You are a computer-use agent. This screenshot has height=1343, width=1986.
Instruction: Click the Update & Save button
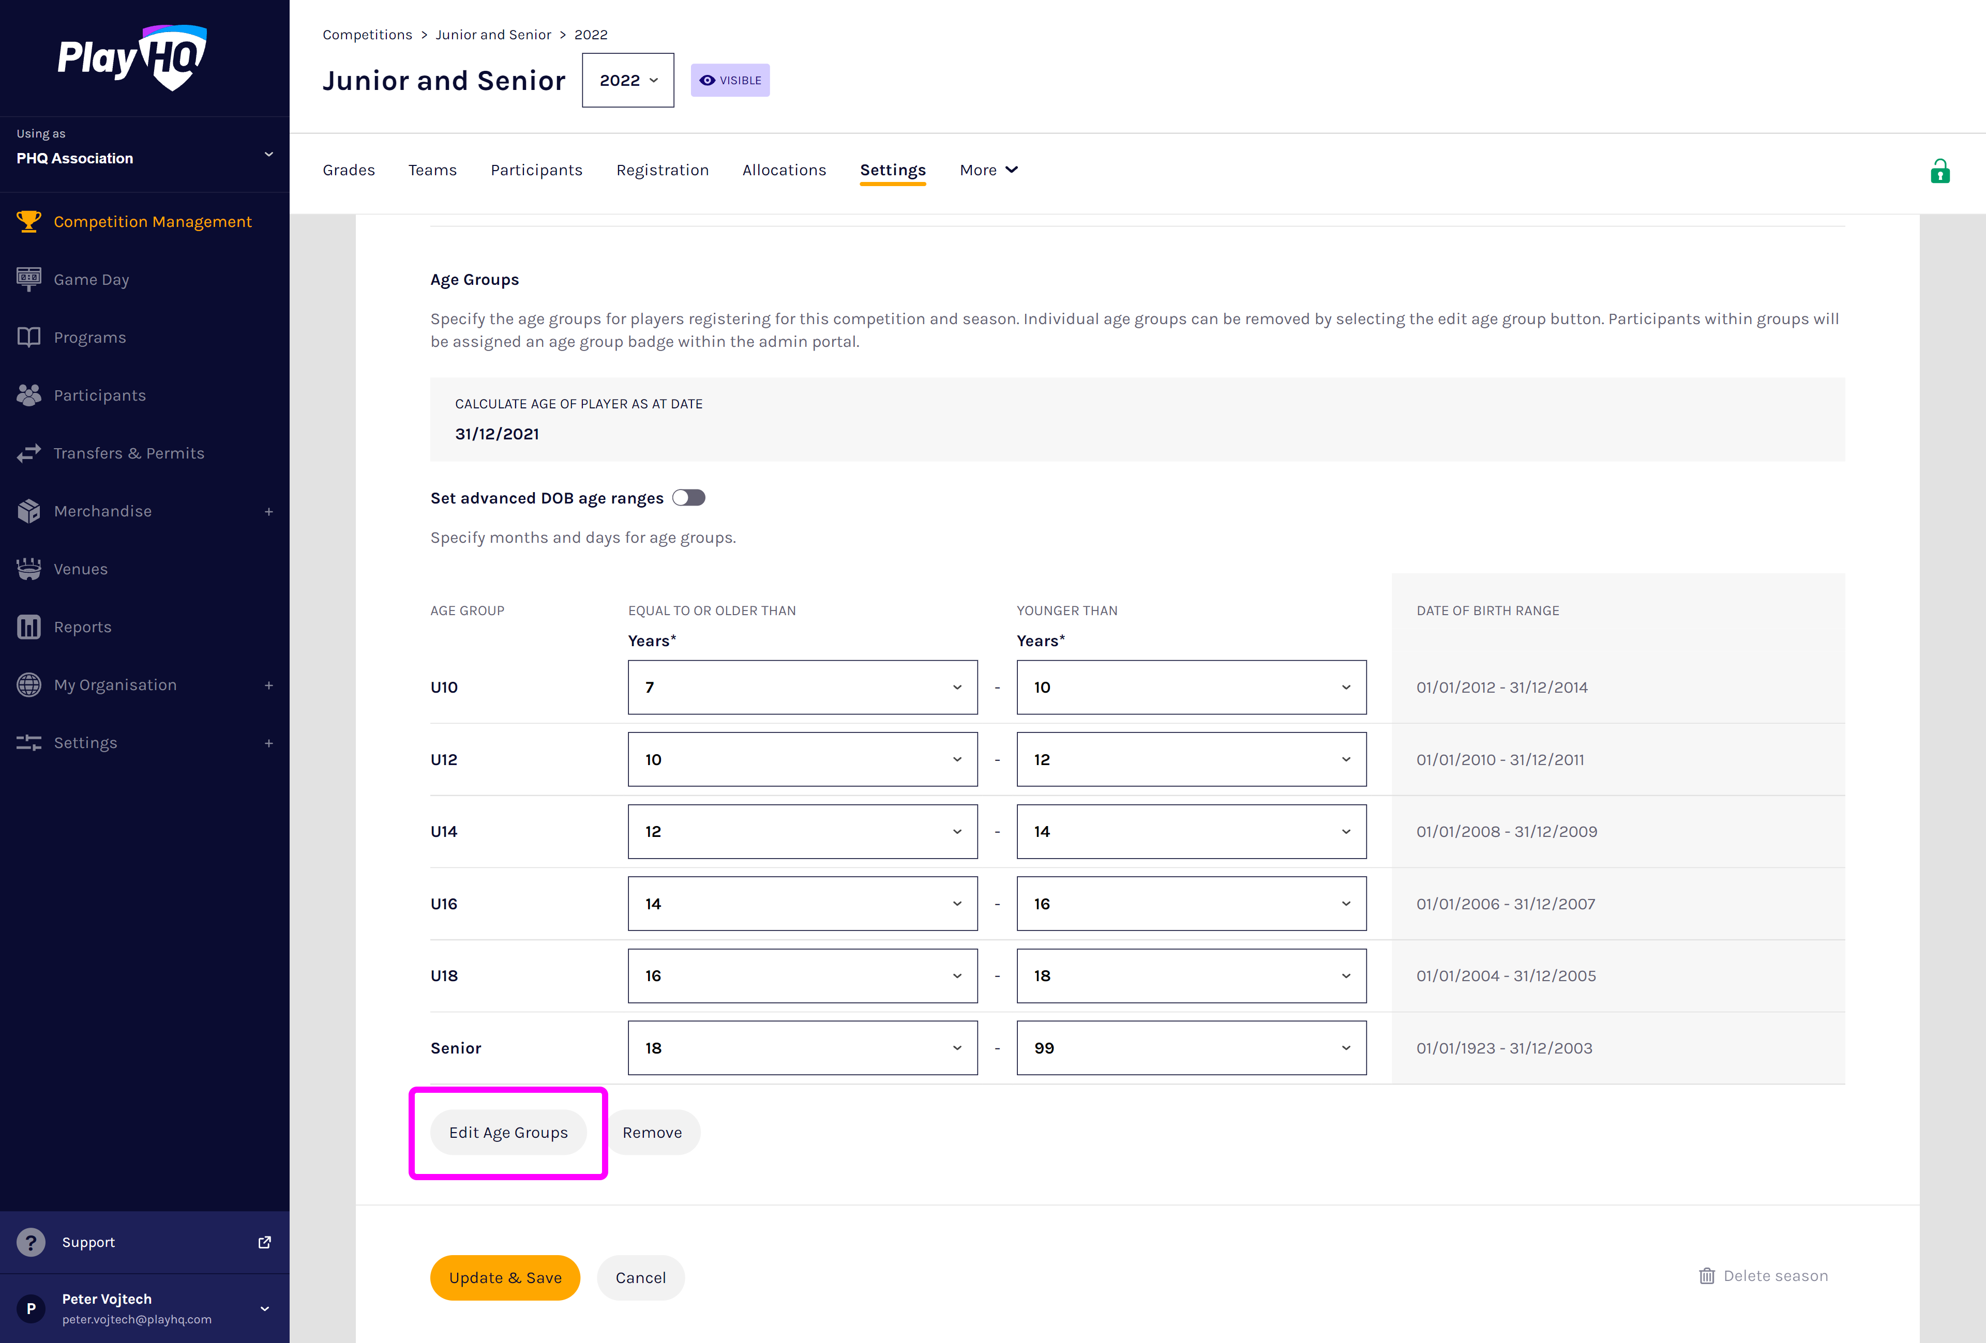pyautogui.click(x=505, y=1277)
